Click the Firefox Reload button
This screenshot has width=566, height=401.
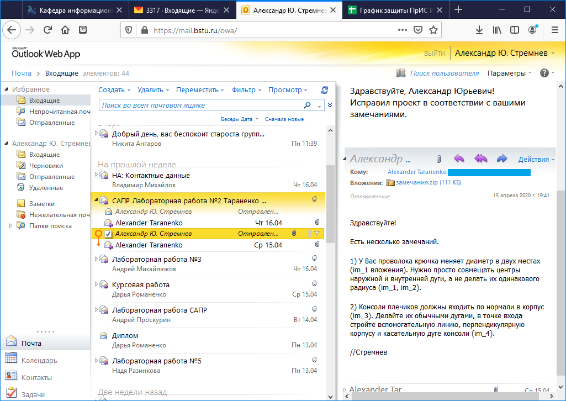tap(47, 30)
